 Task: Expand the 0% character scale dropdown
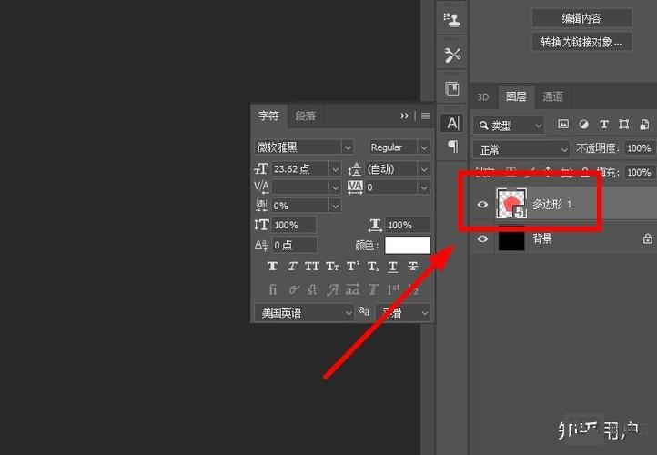point(335,206)
